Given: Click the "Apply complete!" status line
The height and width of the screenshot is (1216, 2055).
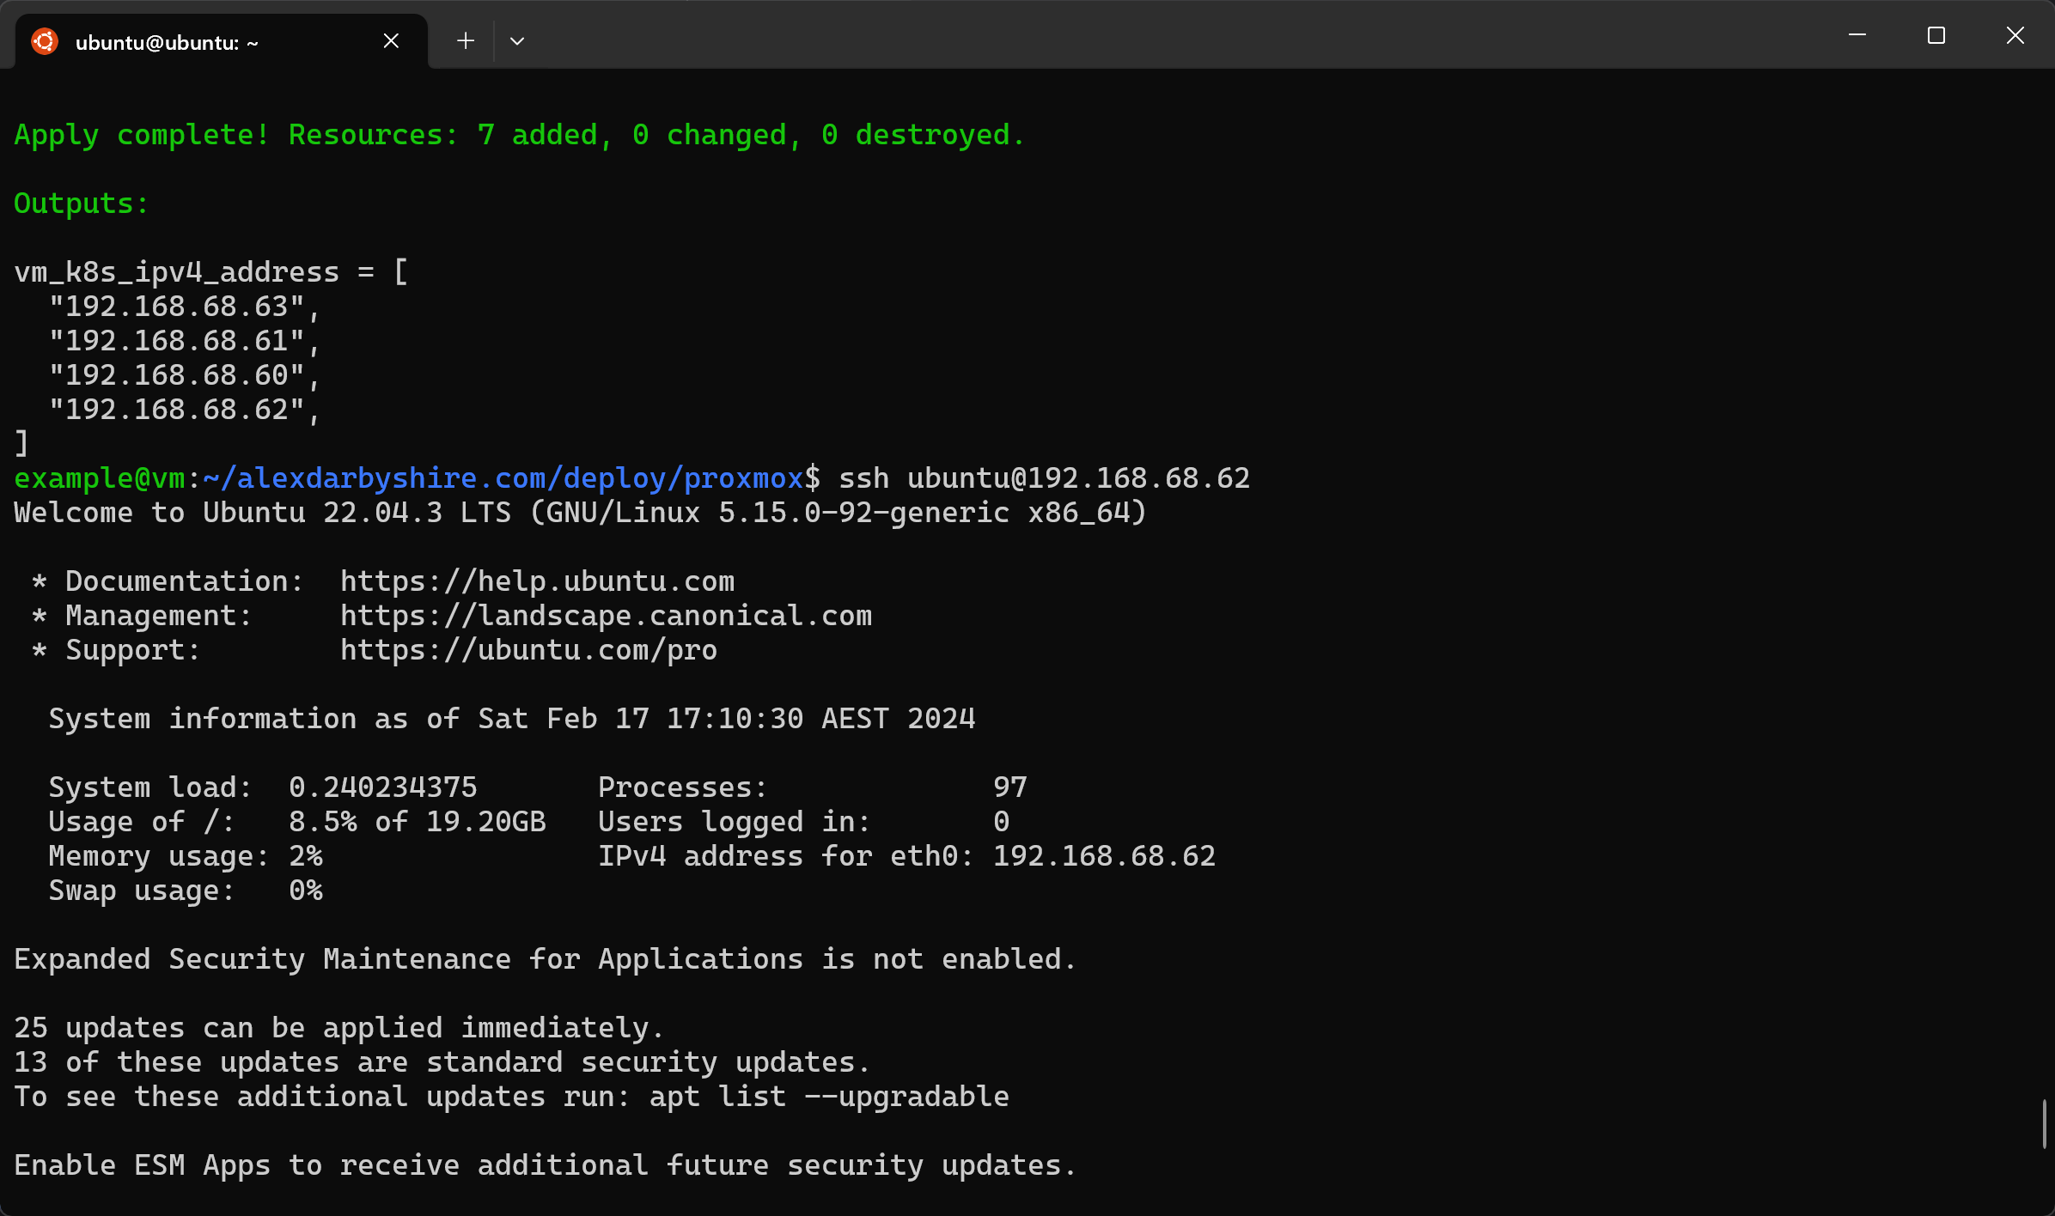Looking at the screenshot, I should 520,135.
